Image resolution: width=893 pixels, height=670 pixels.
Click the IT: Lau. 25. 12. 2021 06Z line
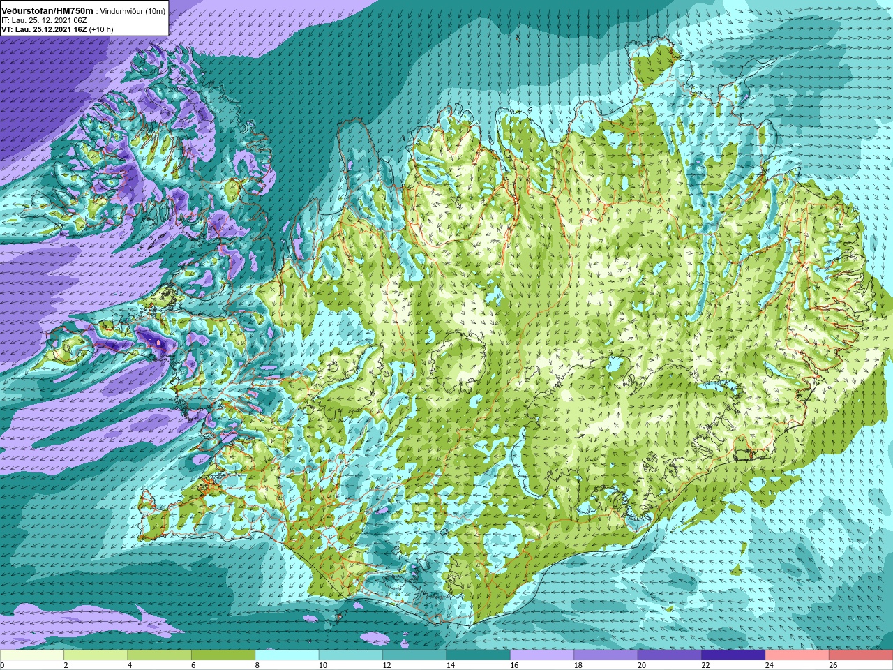click(x=45, y=20)
